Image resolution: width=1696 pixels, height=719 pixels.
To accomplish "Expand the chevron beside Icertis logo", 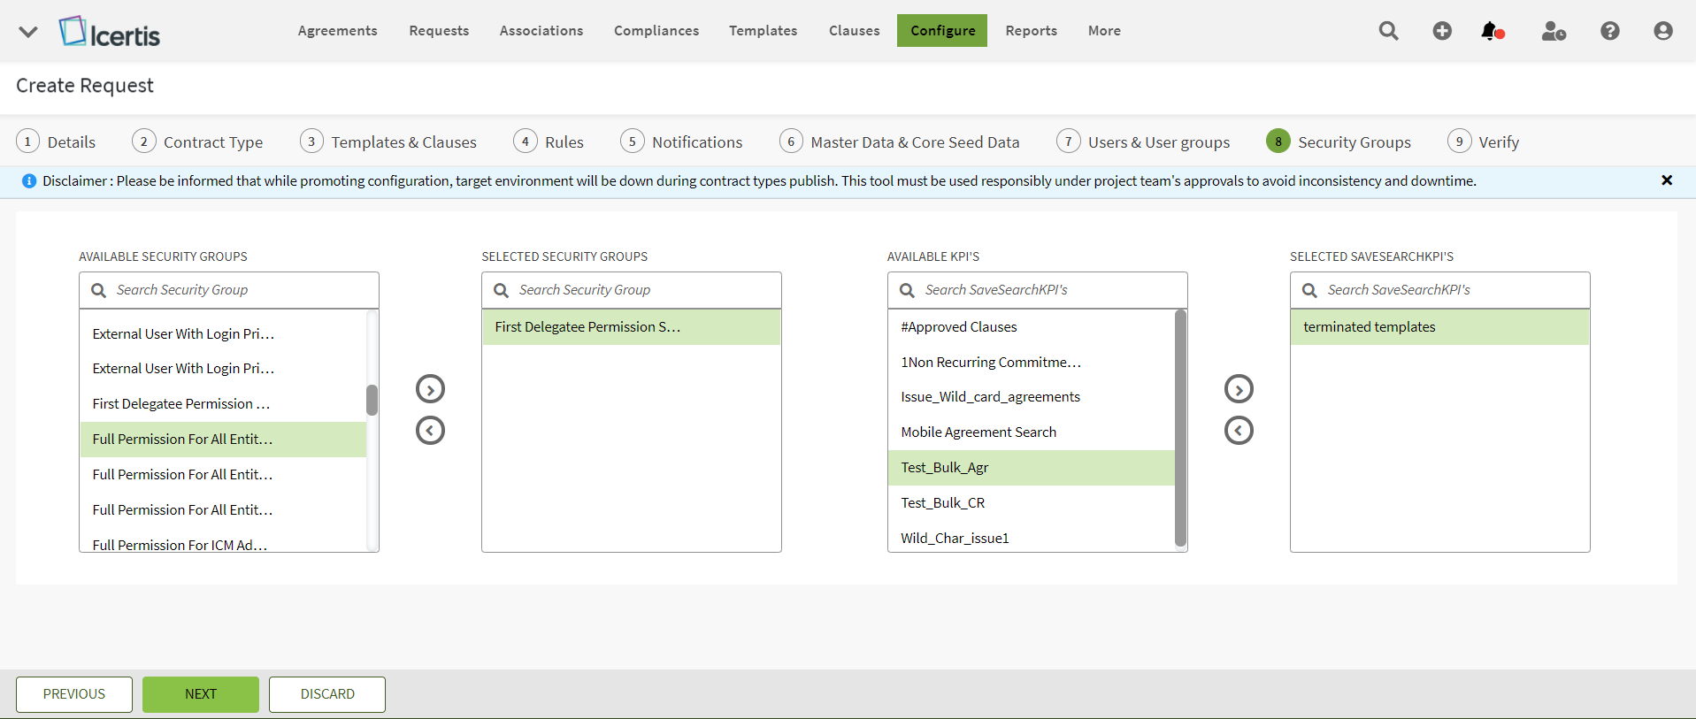I will [x=28, y=32].
